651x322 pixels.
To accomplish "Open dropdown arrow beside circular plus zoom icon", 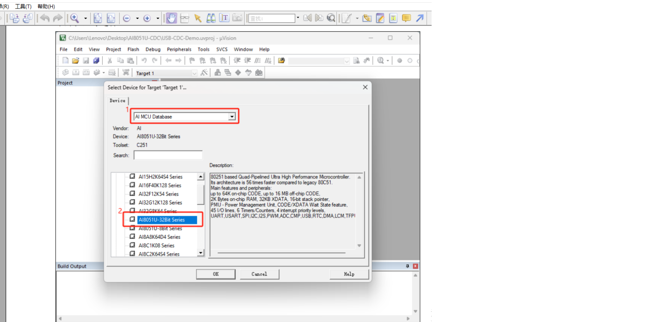I will point(158,18).
